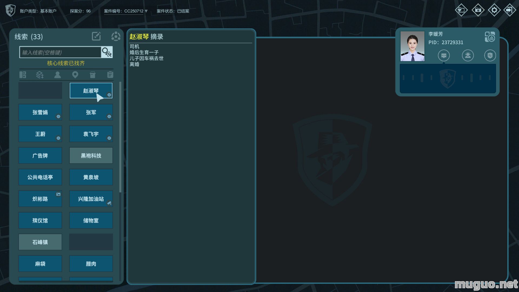Open the first diamond icon at top right

461,10
